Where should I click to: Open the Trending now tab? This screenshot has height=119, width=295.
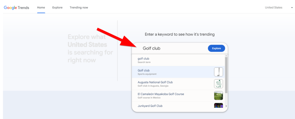point(79,7)
